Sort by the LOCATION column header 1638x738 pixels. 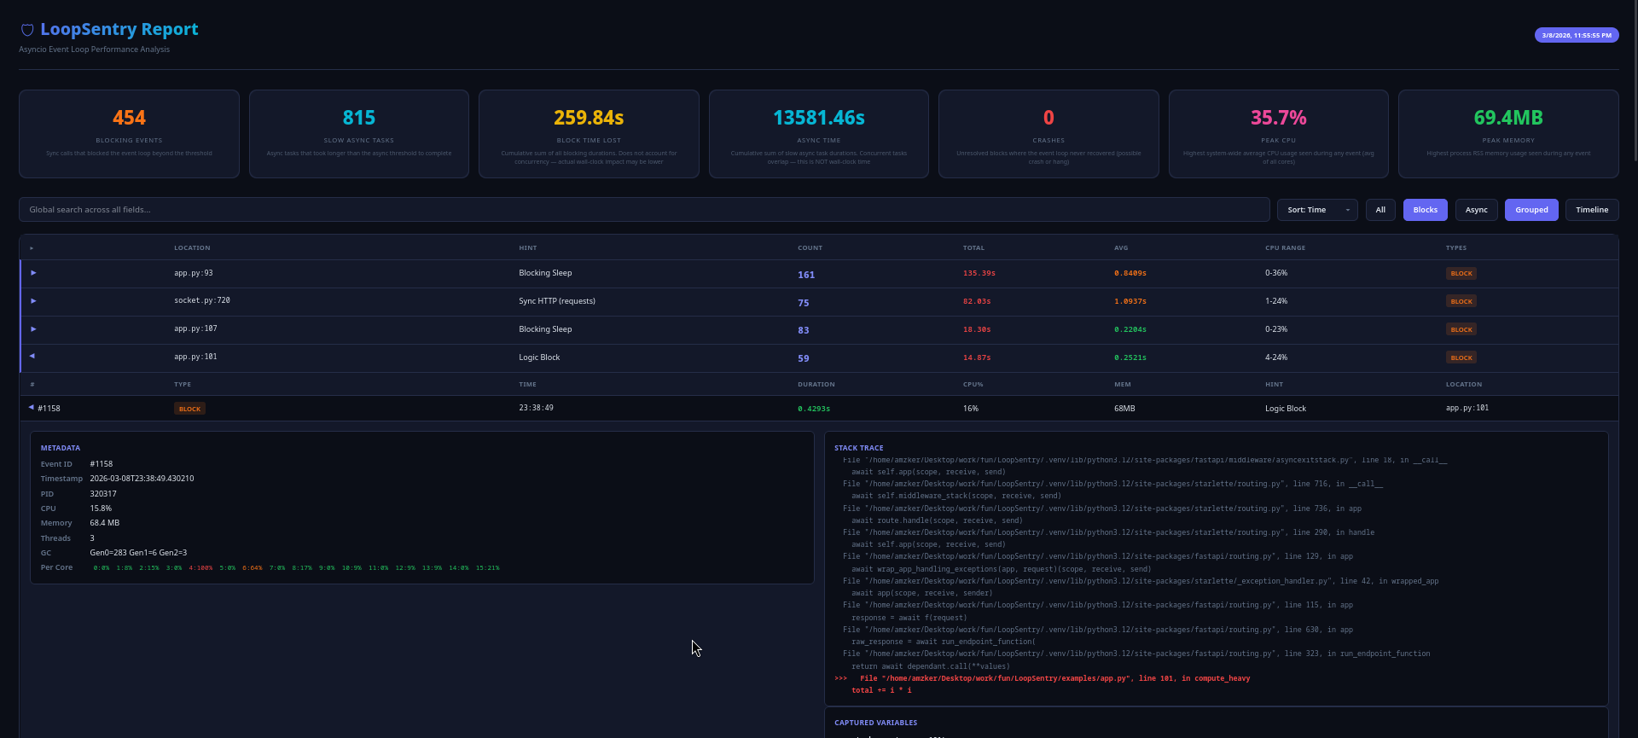coord(192,248)
